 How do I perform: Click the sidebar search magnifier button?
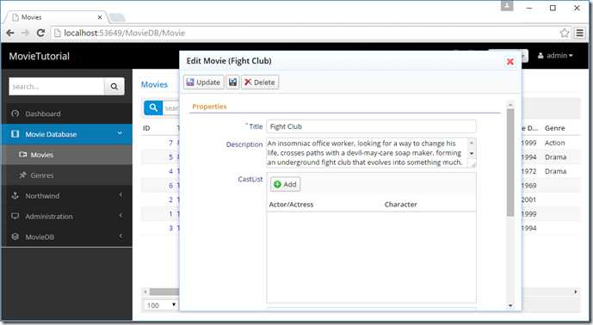point(114,87)
